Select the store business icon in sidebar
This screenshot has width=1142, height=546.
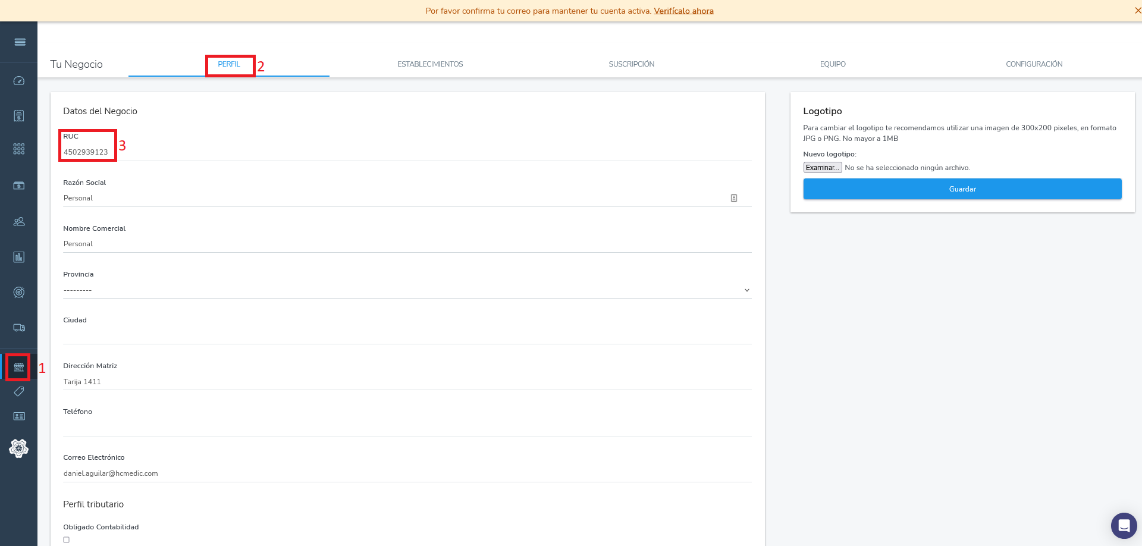[19, 367]
